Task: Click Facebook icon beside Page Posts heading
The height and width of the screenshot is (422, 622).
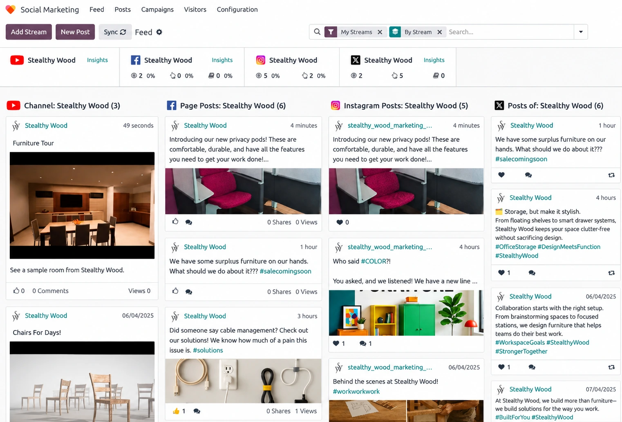Action: coord(172,105)
